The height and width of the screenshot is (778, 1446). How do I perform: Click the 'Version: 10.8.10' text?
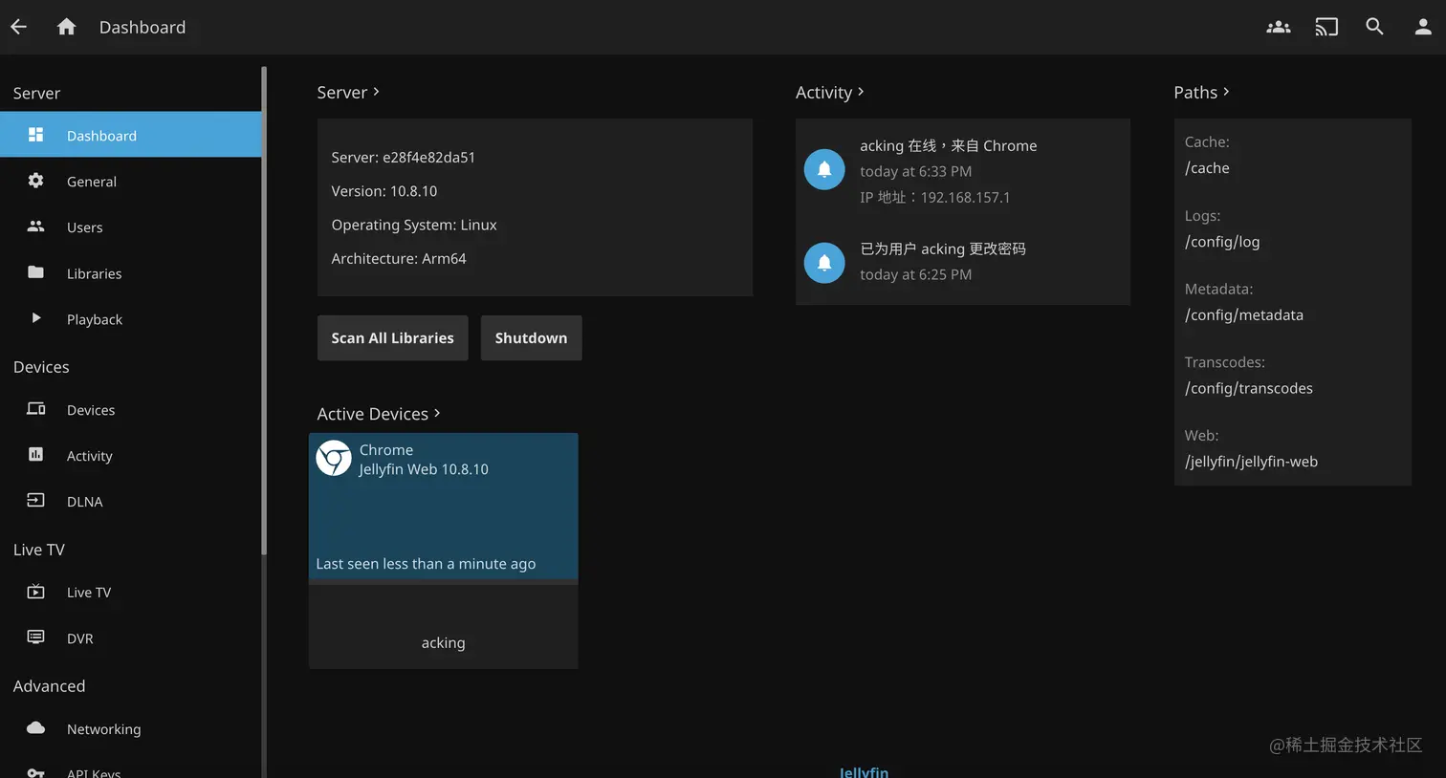384,191
